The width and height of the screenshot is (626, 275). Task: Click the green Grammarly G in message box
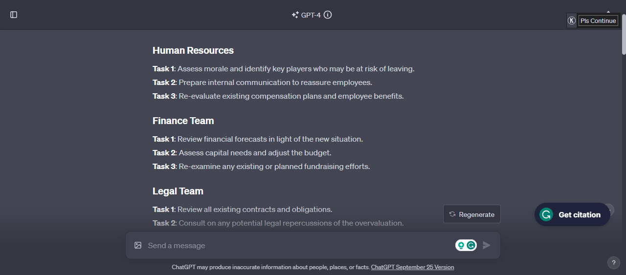tap(471, 245)
